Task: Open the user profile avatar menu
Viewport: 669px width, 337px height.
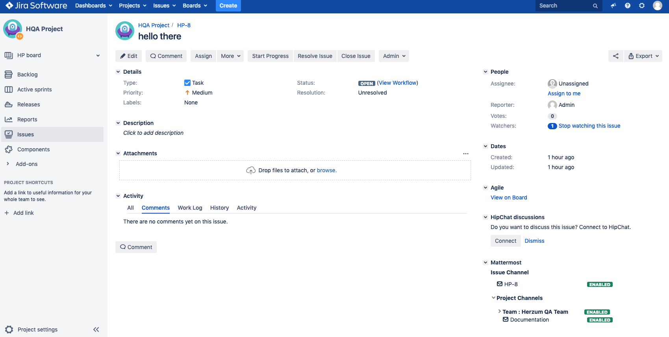Action: coord(658,6)
